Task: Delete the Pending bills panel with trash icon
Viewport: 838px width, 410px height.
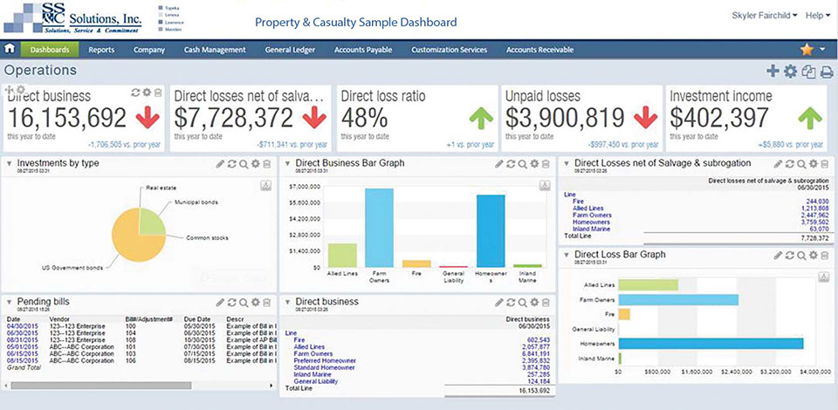Action: (x=266, y=301)
